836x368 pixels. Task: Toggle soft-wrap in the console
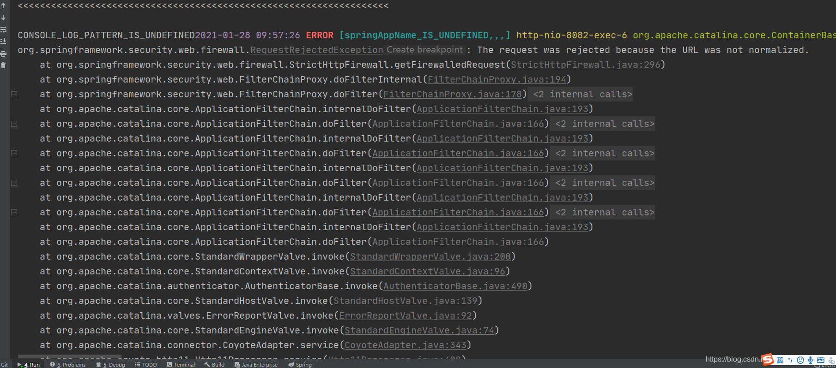[3, 30]
